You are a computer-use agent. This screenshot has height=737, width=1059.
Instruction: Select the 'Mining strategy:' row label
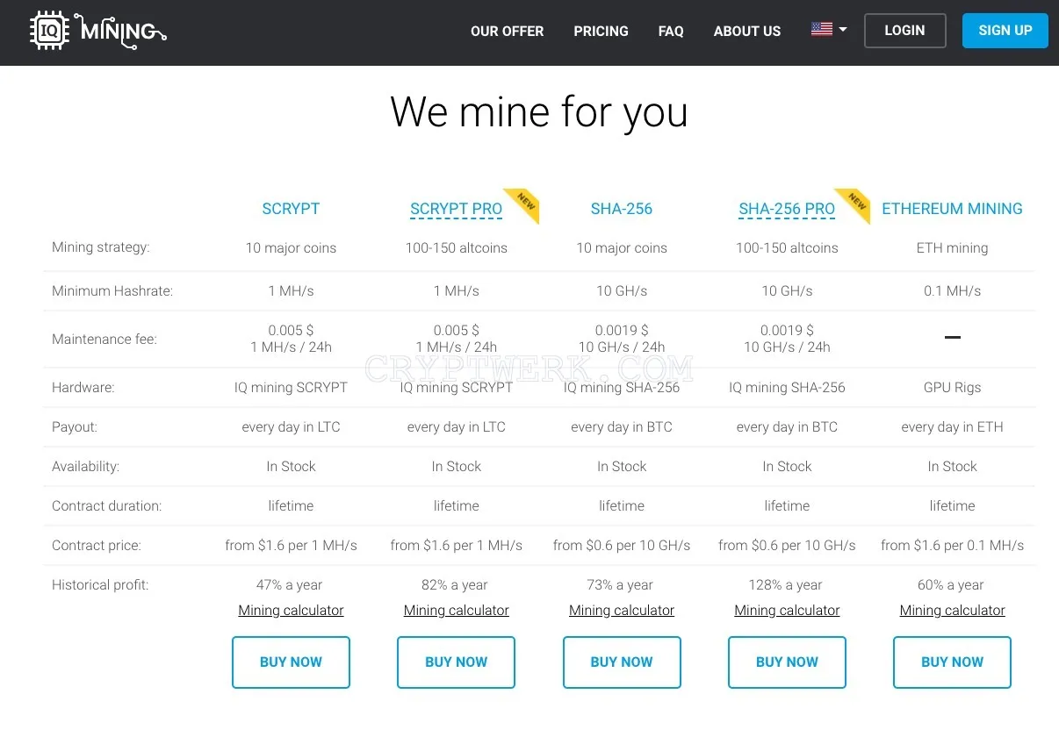(x=101, y=247)
